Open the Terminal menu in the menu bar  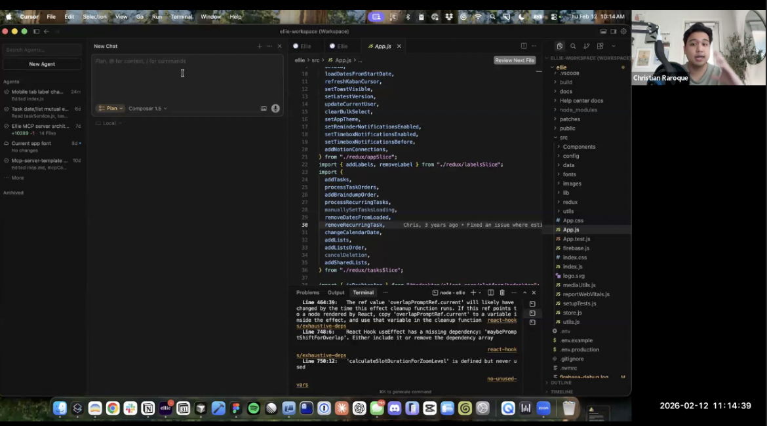(x=181, y=16)
